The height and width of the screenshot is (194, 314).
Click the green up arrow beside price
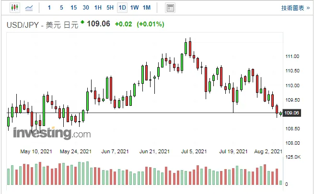[82, 22]
